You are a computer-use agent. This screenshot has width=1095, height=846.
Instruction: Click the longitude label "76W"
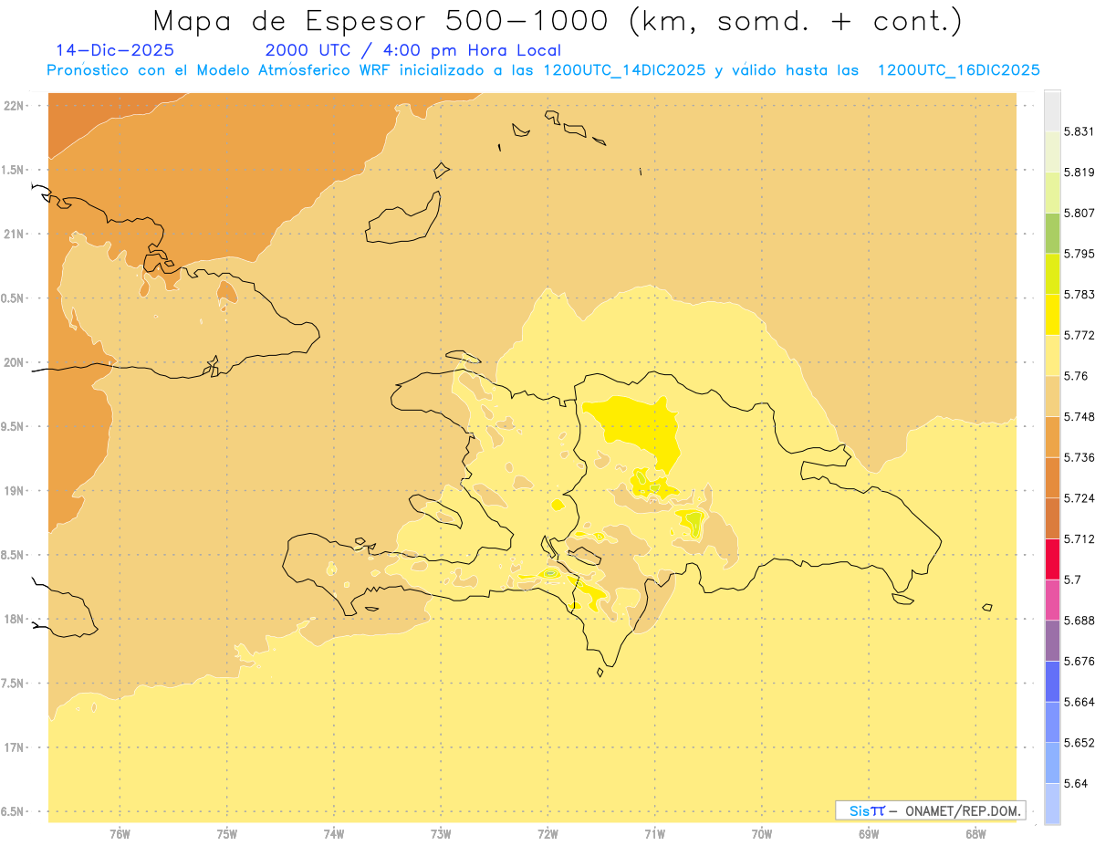click(x=120, y=834)
